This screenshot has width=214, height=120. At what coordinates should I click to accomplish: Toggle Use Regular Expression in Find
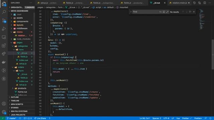coord(167,12)
